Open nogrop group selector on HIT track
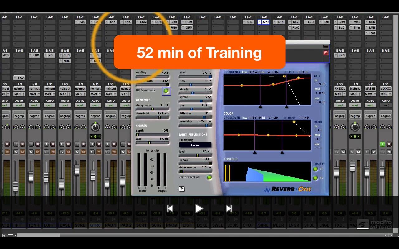The height and width of the screenshot is (249, 399). pos(19,116)
